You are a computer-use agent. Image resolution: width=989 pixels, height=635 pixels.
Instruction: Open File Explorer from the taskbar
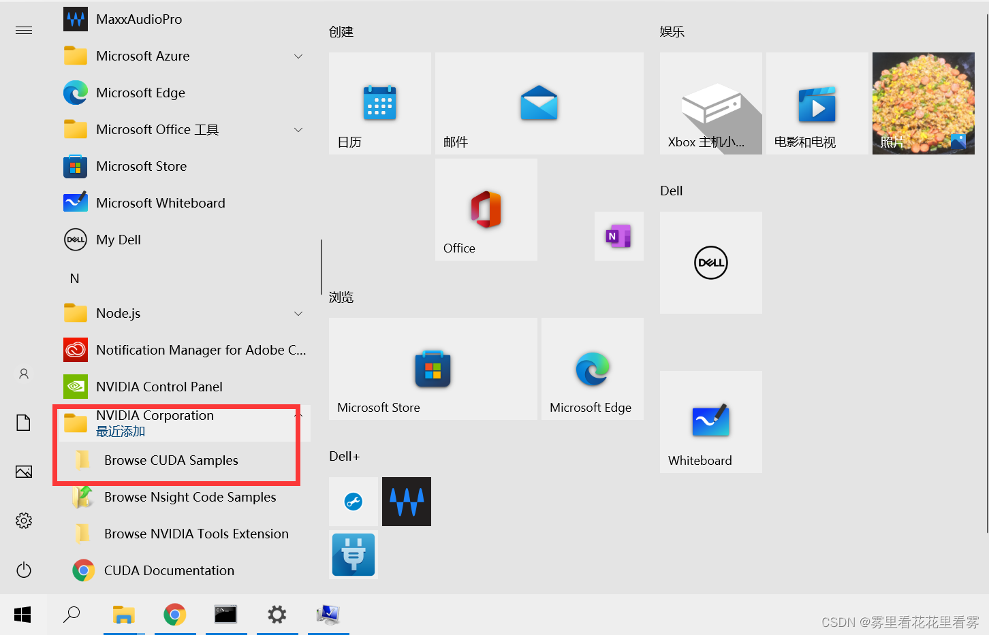[124, 615]
